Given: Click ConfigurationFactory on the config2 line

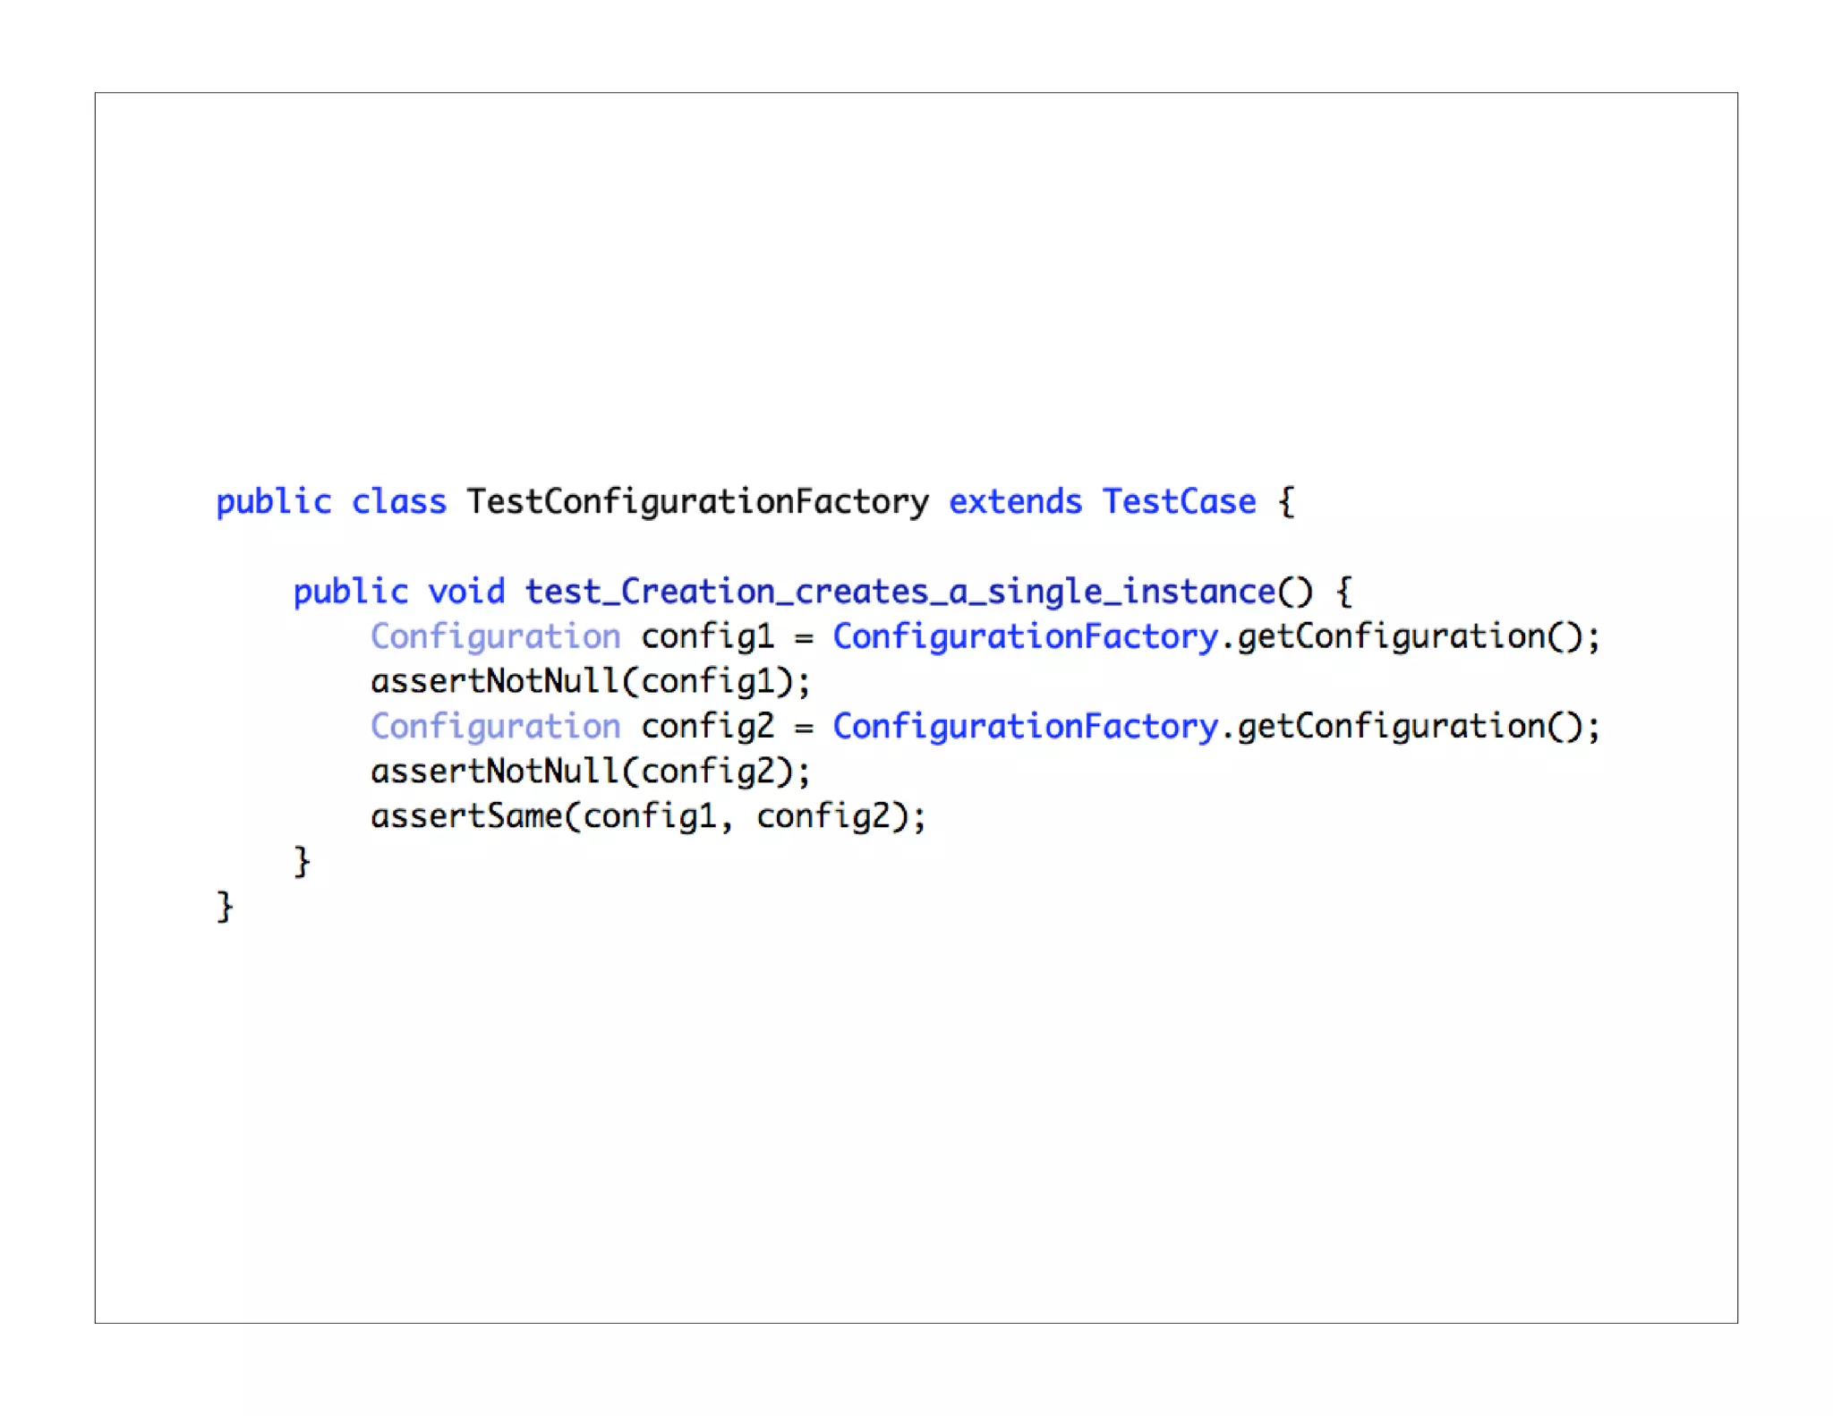Looking at the screenshot, I should (1025, 727).
